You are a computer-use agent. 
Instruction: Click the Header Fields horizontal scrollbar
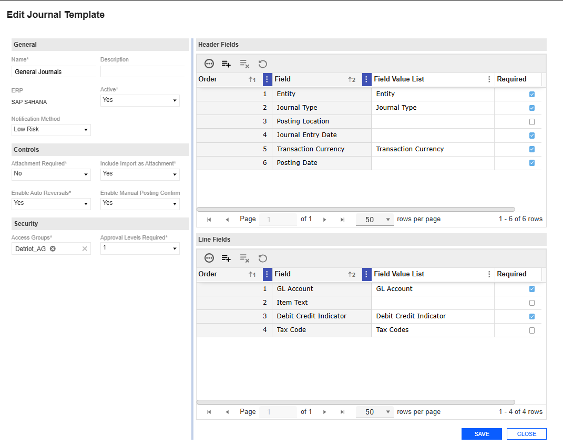[x=355, y=209]
